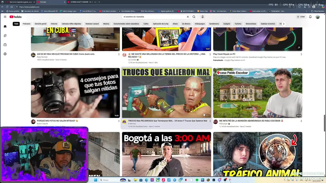Open the video title 'ME INFILTRÉ EN LA MANSIÓN ABANDONADA'
This screenshot has width=326, height=183.
pos(251,121)
